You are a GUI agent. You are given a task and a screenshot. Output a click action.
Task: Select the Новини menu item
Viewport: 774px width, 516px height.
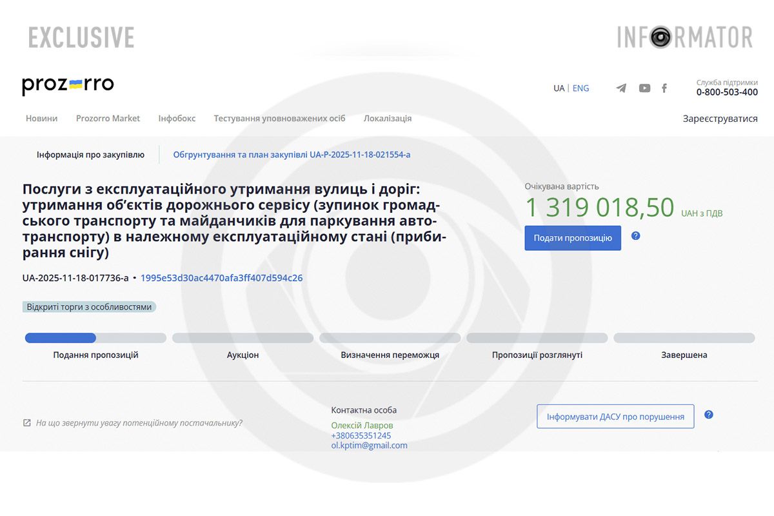41,118
